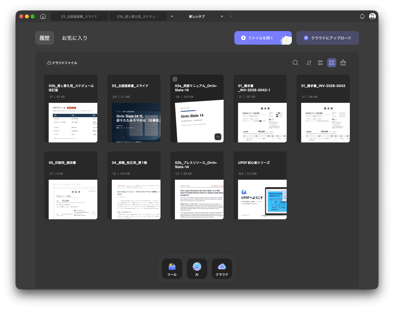Open the 04_原稿_校正用_第1稿 thumbnail
This screenshot has width=394, height=310.
click(x=136, y=200)
